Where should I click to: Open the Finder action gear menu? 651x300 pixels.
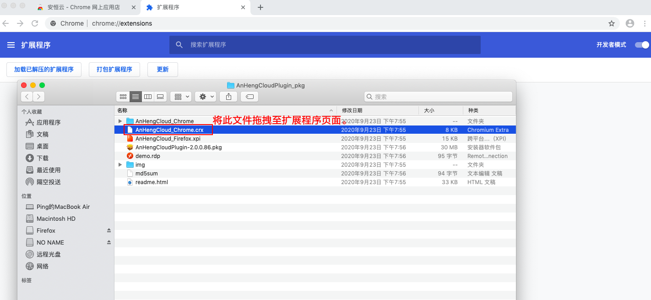click(x=206, y=97)
